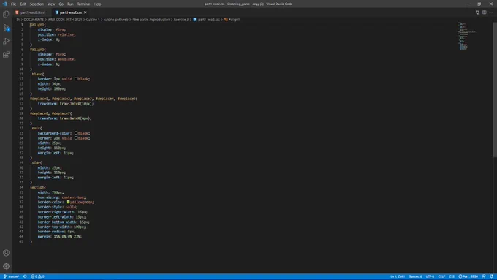Open the Explorer view in activity bar
Viewport: 497px width, 280px height.
pos(6,15)
